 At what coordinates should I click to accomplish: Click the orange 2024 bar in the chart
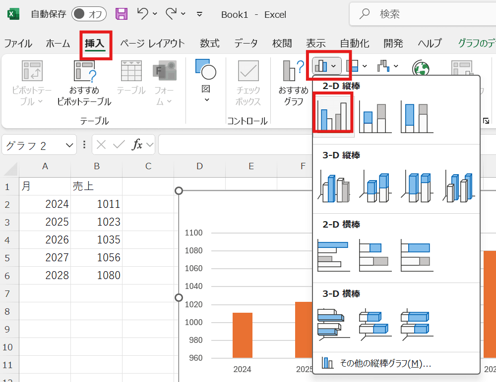pos(242,335)
